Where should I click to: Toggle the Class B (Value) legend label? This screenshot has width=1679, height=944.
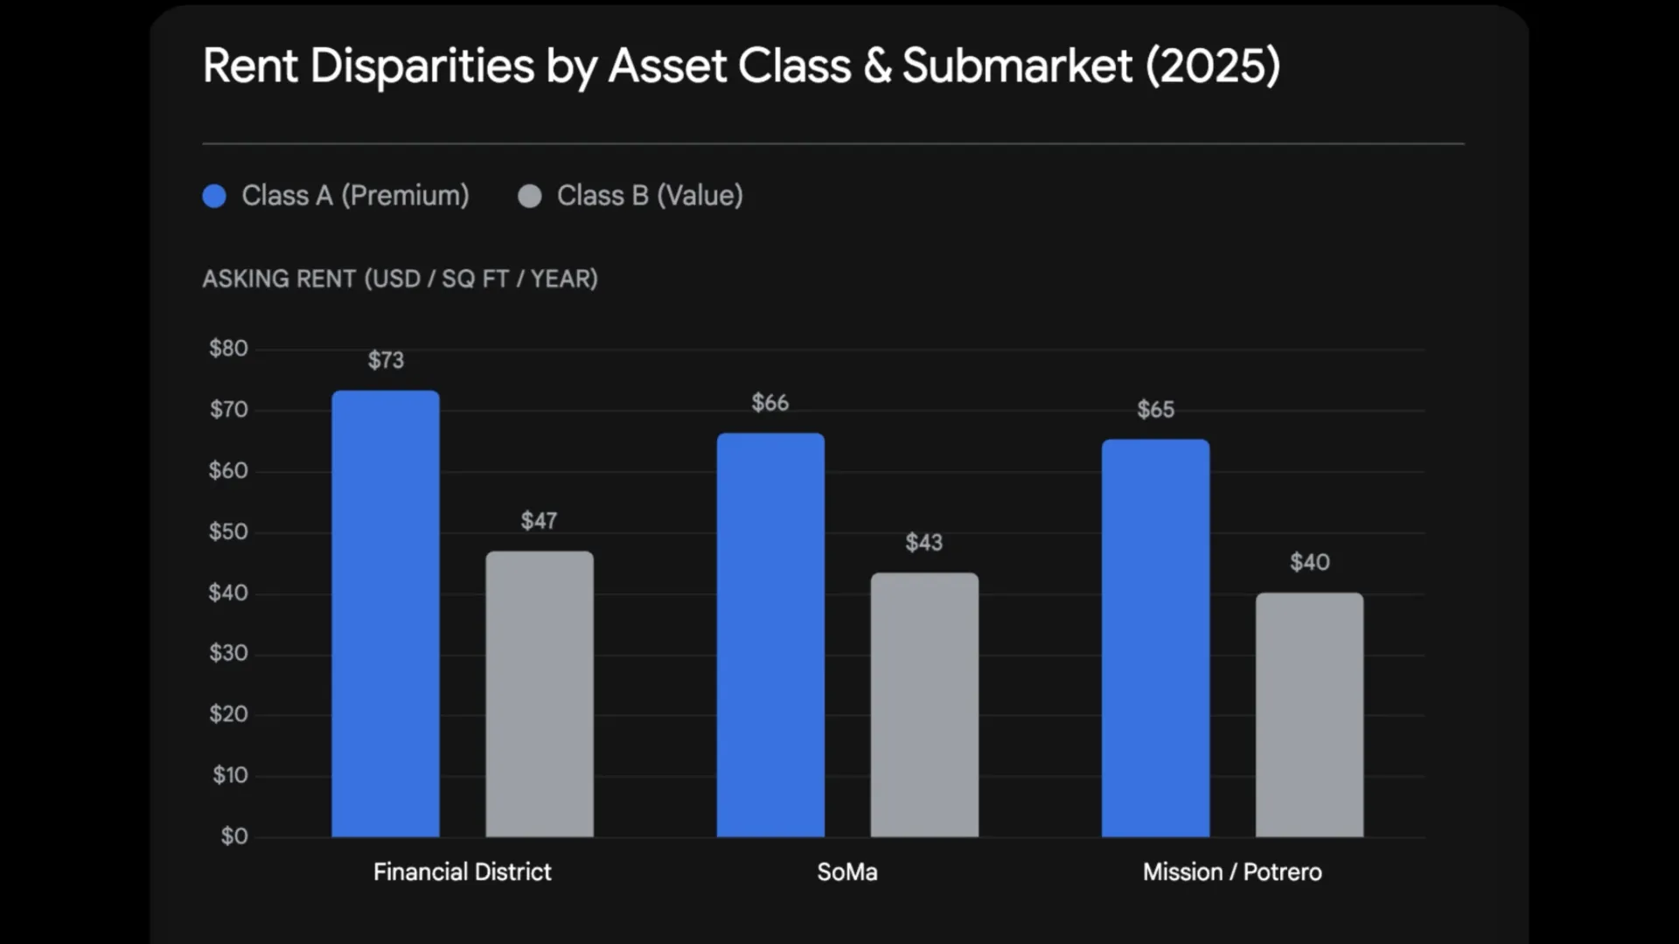click(x=650, y=196)
